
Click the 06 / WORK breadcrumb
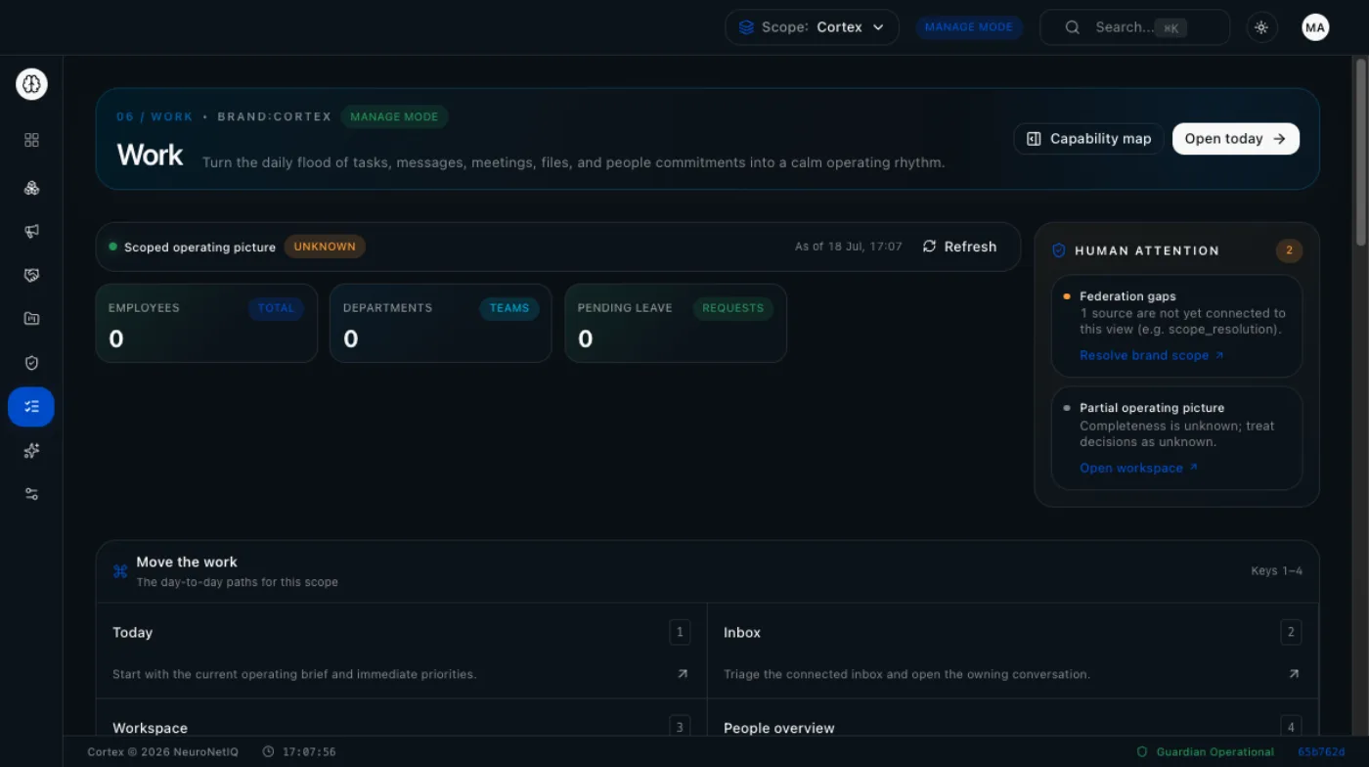pyautogui.click(x=155, y=116)
